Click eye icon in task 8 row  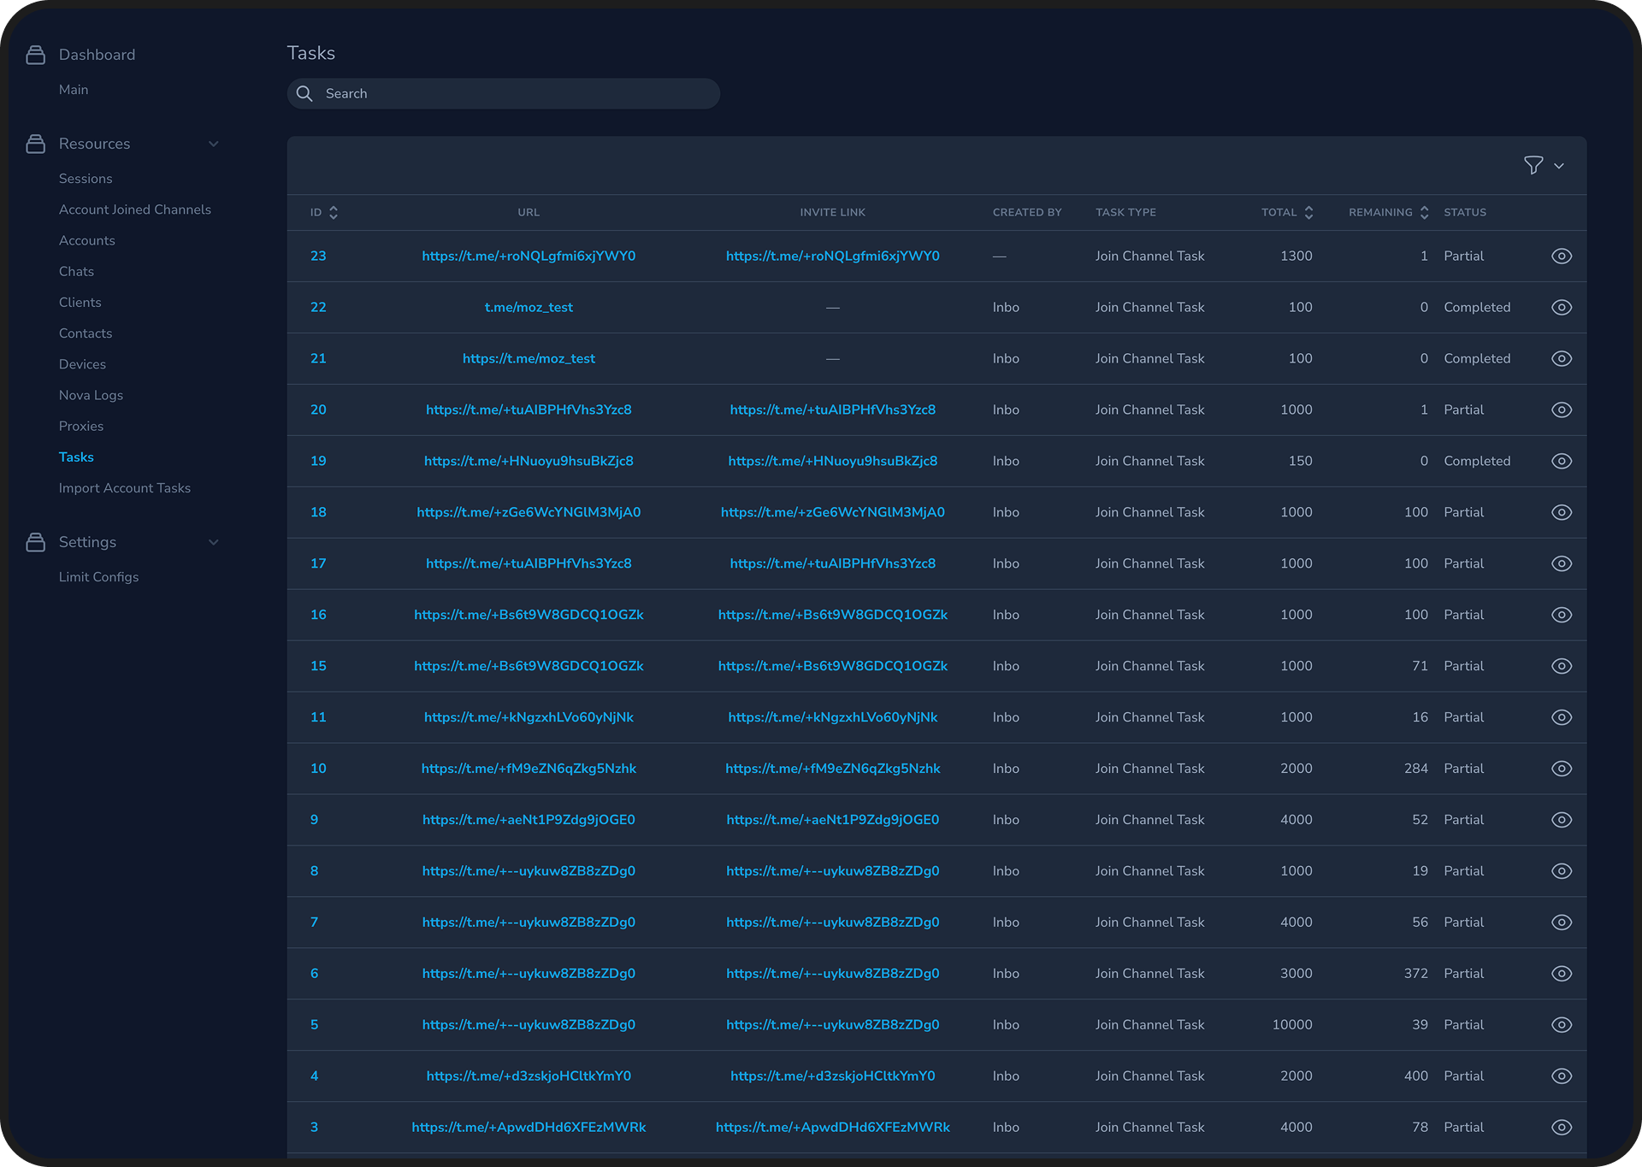click(x=1562, y=872)
